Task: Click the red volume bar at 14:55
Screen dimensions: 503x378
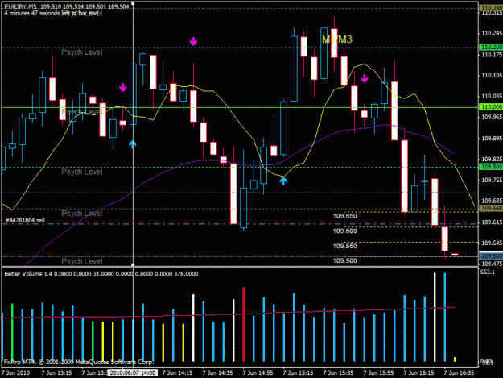Action: 244,325
